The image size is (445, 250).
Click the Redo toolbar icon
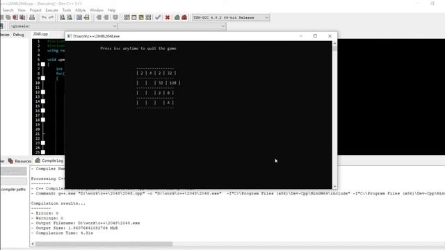51,17
